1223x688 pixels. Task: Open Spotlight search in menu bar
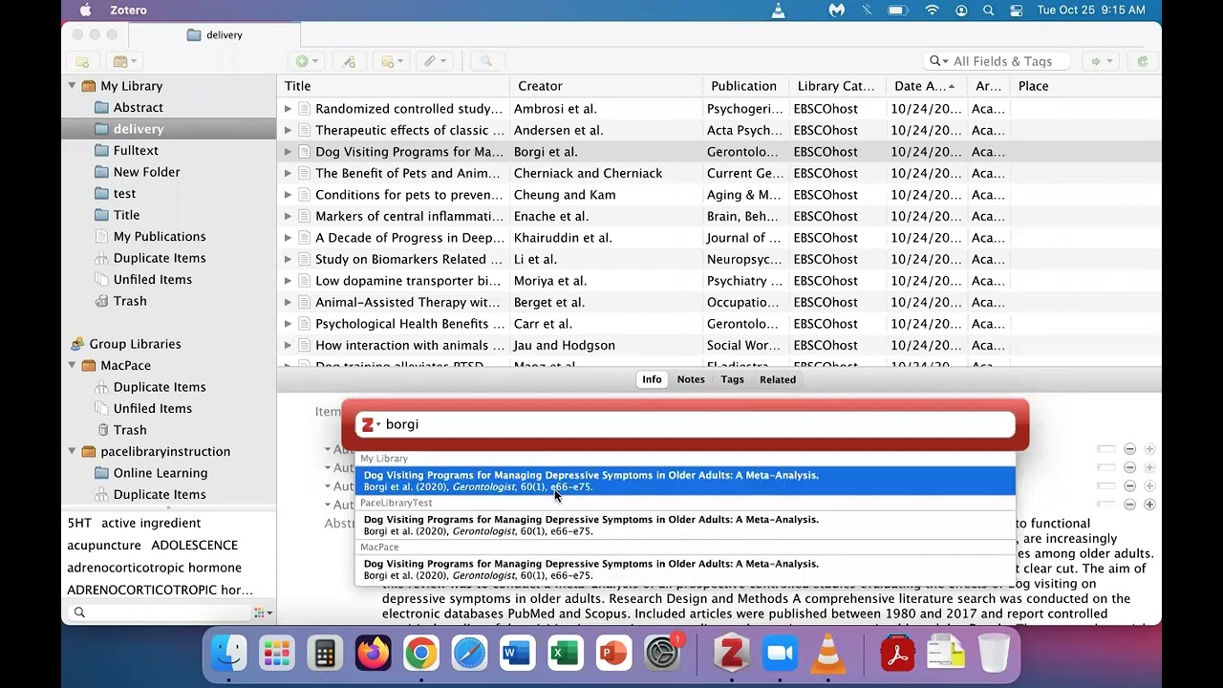988,10
